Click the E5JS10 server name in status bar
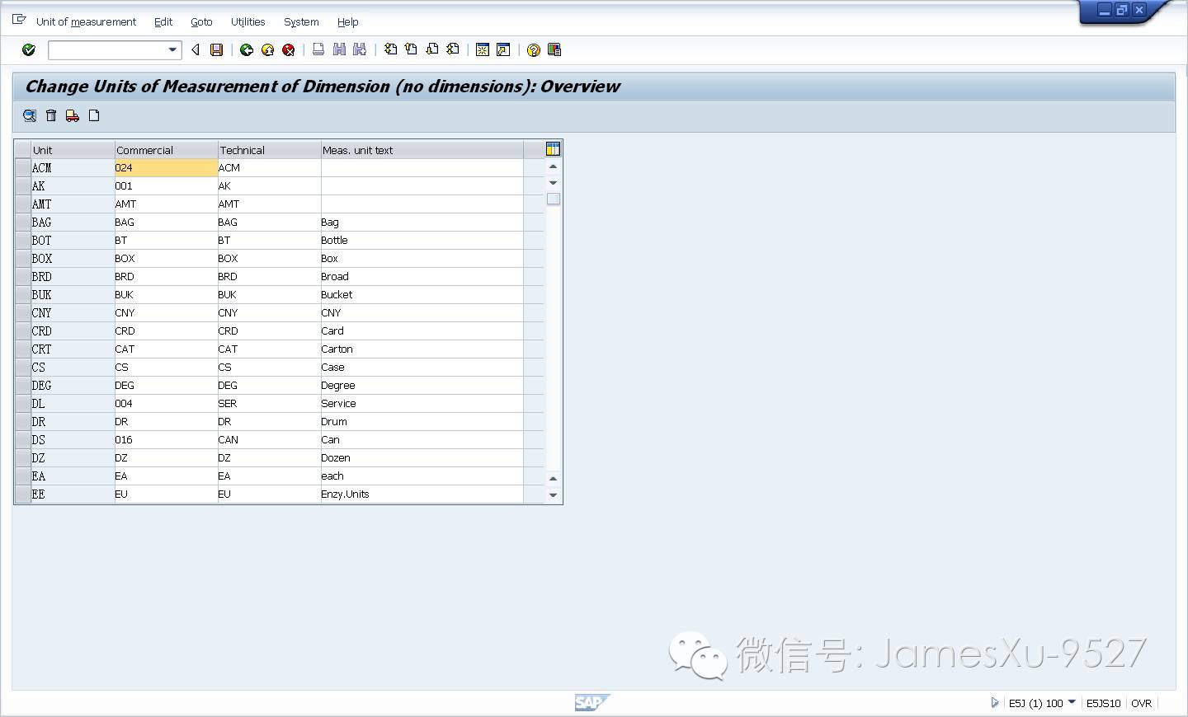This screenshot has width=1188, height=717. coord(1103,703)
